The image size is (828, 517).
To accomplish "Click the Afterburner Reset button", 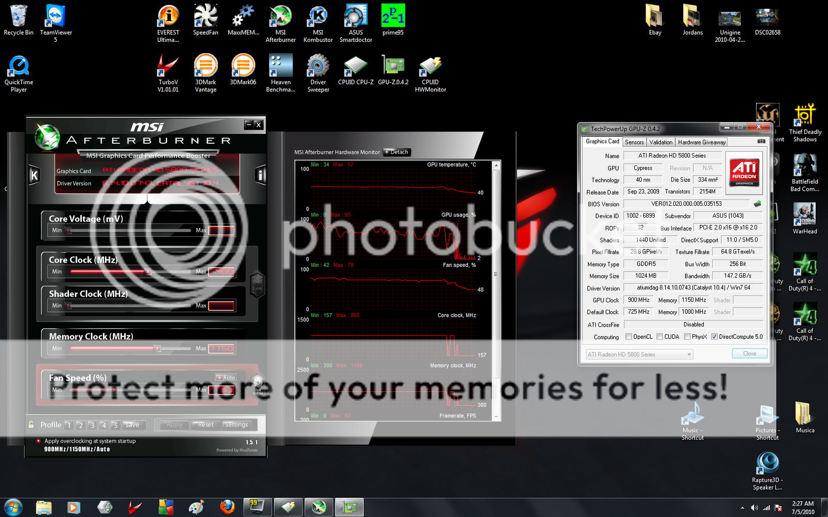I will click(205, 424).
